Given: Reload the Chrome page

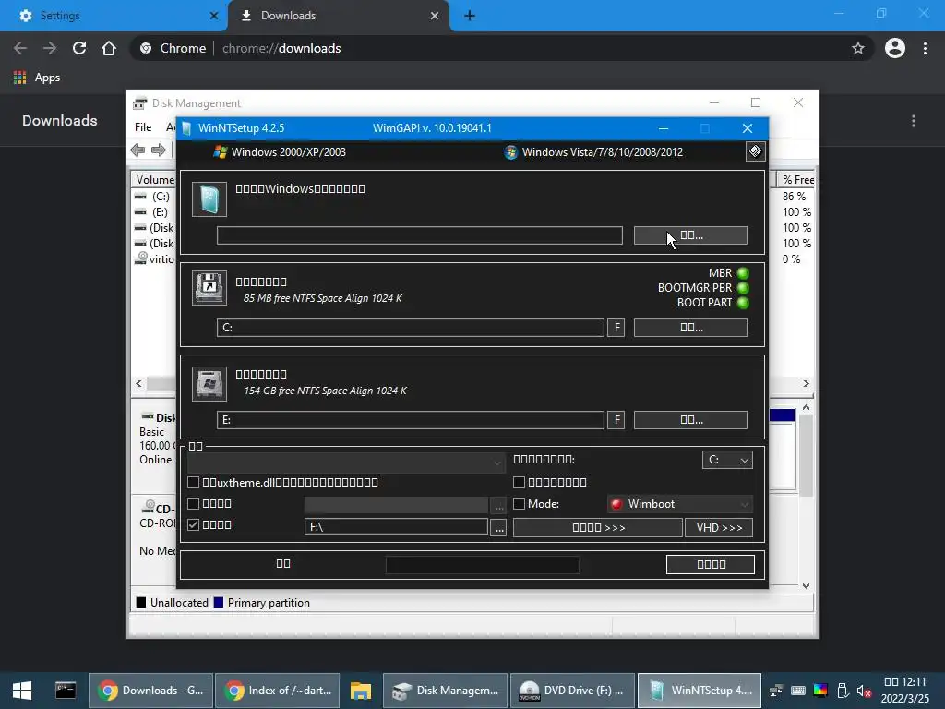Looking at the screenshot, I should click(x=79, y=48).
